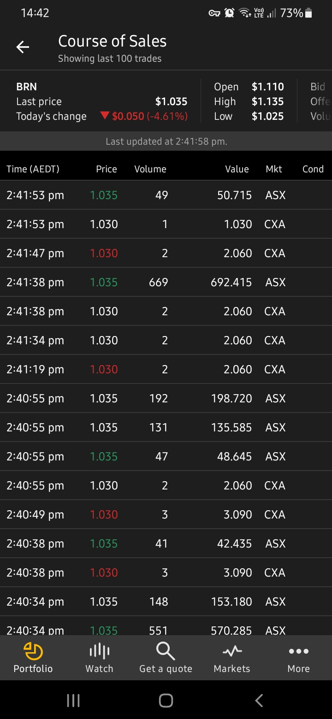Select the Time (AEDT) column header
The image size is (332, 719).
coord(33,169)
